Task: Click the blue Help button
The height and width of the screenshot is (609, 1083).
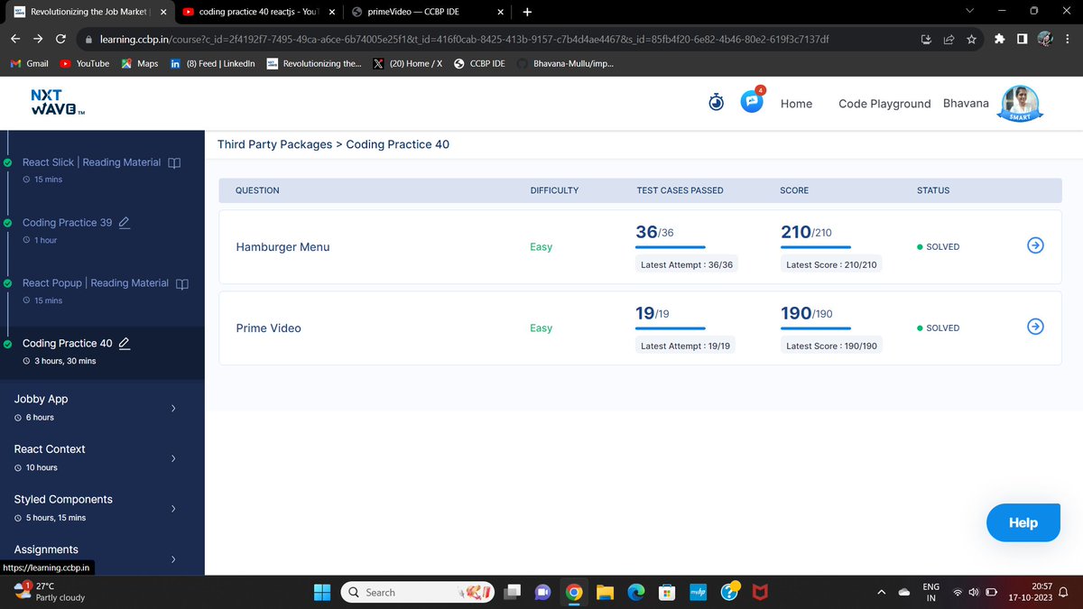Action: point(1023,522)
